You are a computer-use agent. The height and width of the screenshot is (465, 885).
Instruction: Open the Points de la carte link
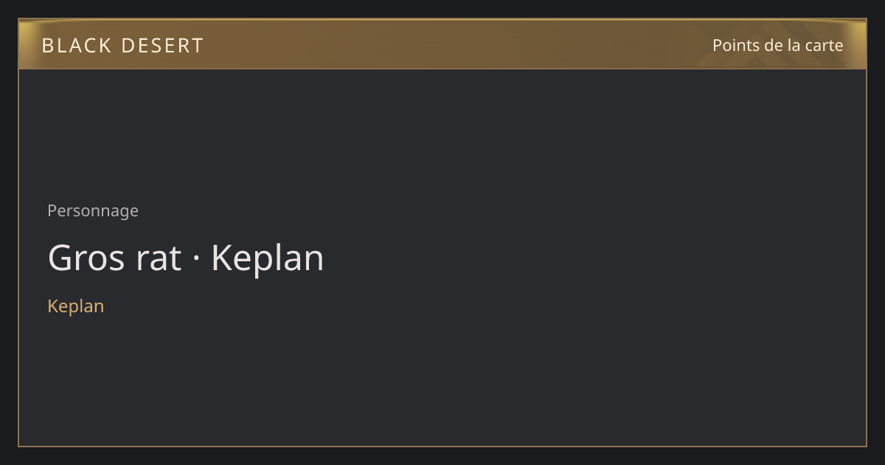pyautogui.click(x=777, y=45)
